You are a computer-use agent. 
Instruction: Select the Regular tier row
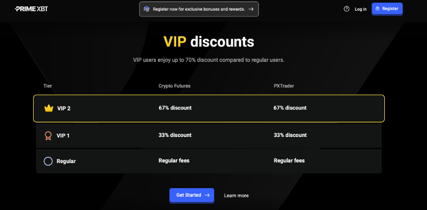coord(209,161)
